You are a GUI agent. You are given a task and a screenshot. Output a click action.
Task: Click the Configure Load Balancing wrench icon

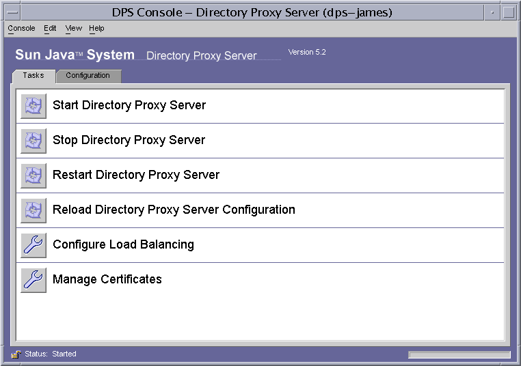tap(34, 245)
